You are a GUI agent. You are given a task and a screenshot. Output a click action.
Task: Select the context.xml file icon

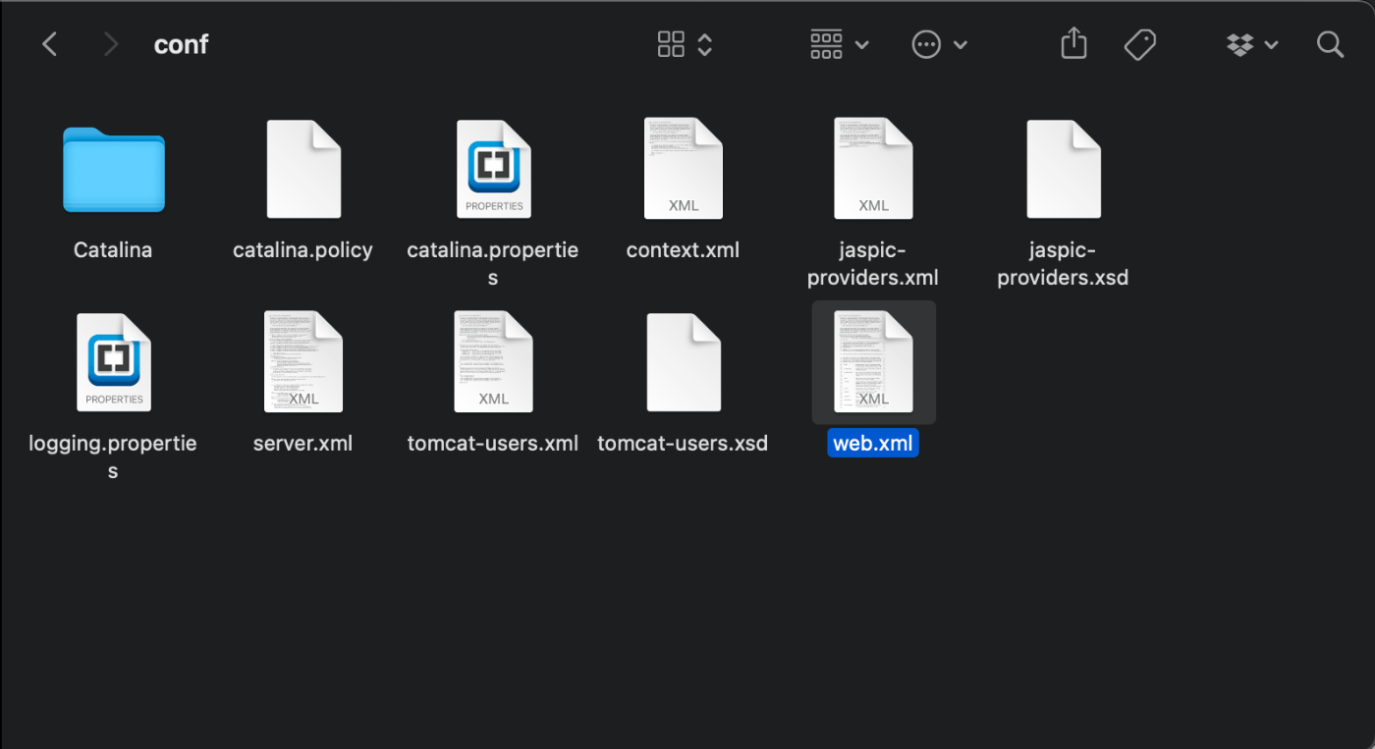[684, 169]
